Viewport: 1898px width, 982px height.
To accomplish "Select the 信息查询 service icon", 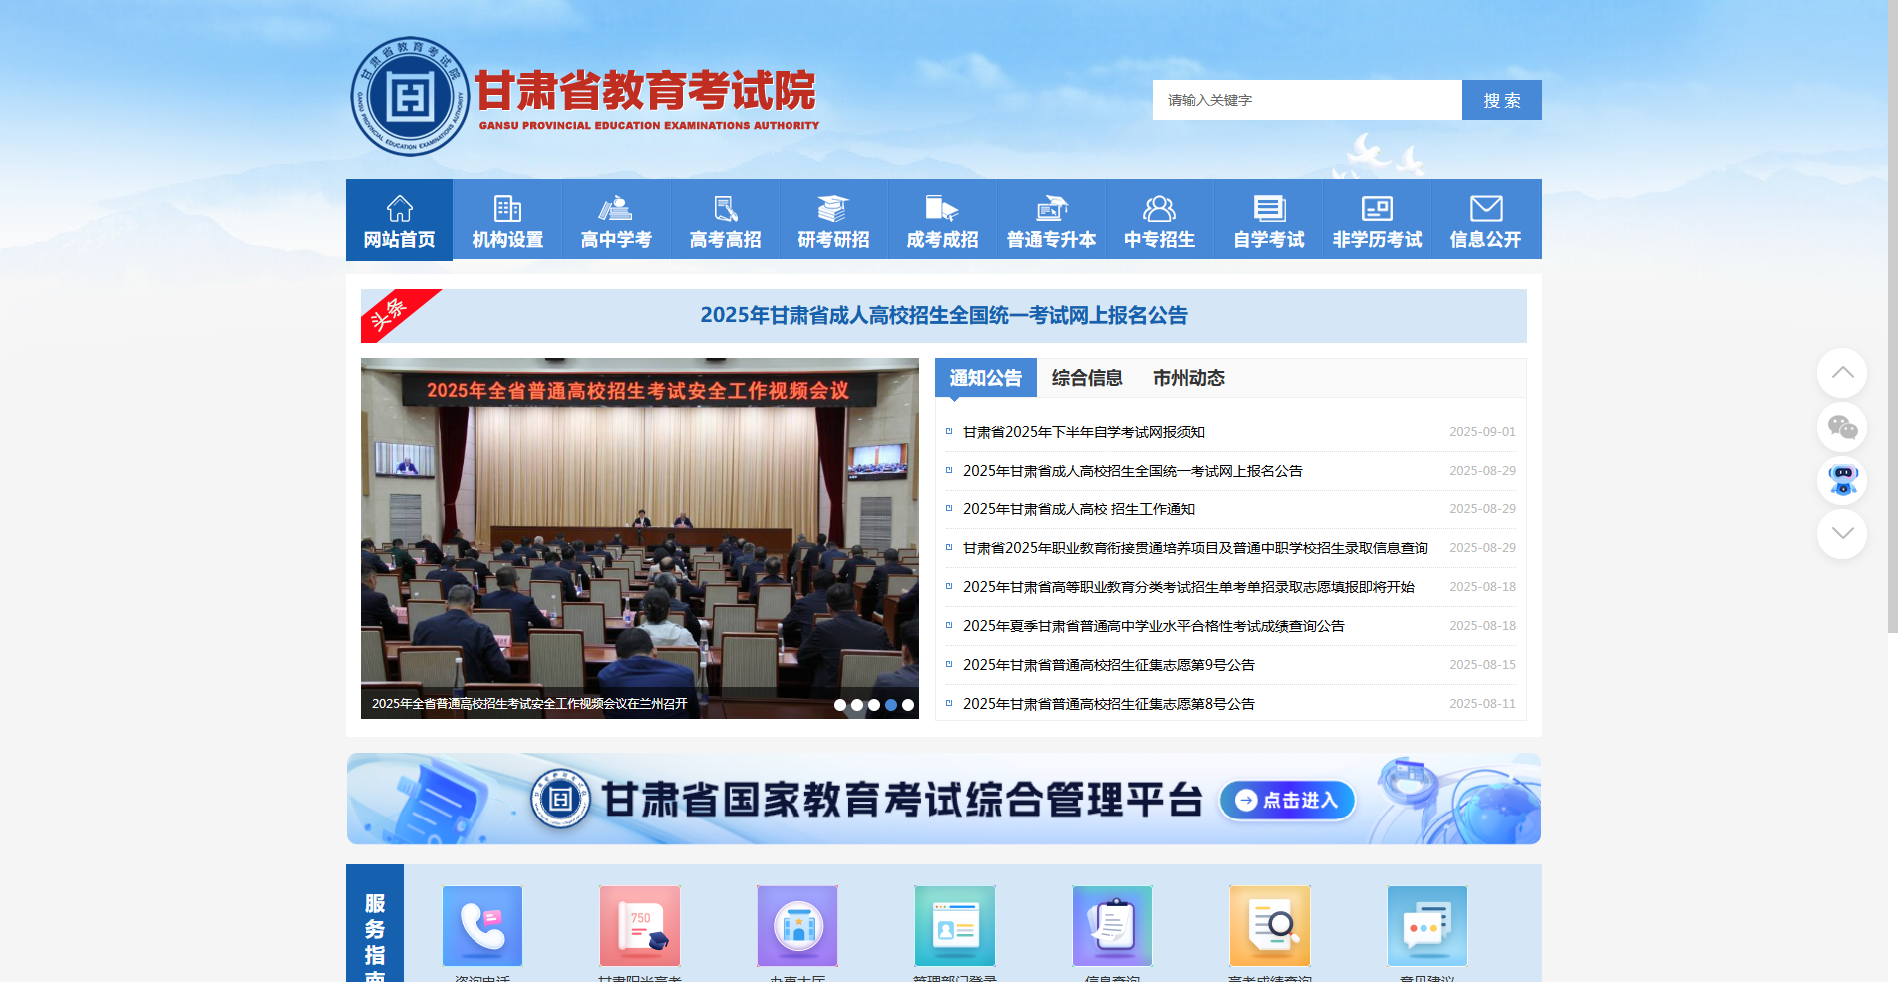I will click(1111, 926).
